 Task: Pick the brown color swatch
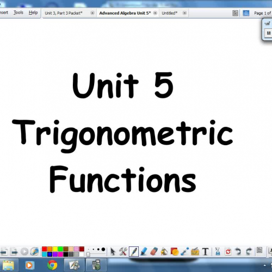point(66,249)
